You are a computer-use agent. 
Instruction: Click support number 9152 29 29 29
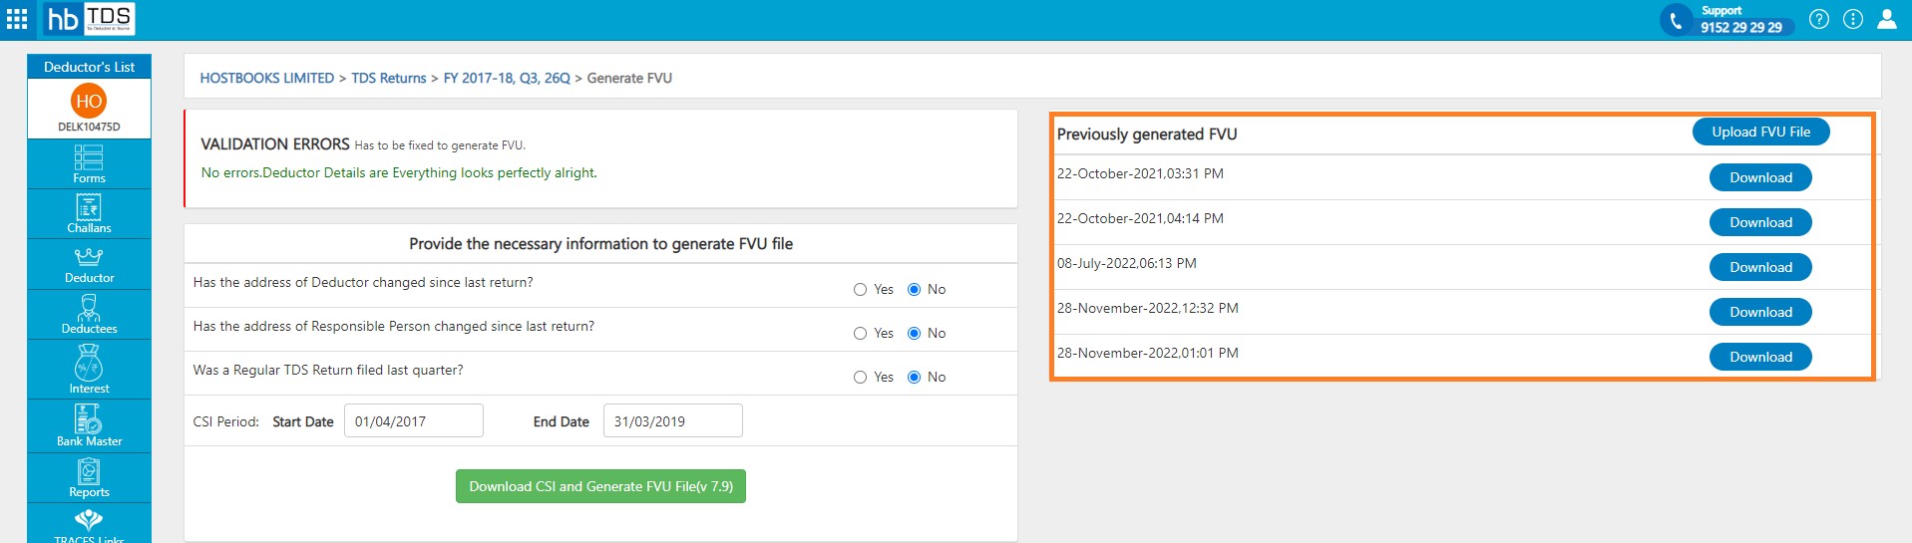(1741, 27)
